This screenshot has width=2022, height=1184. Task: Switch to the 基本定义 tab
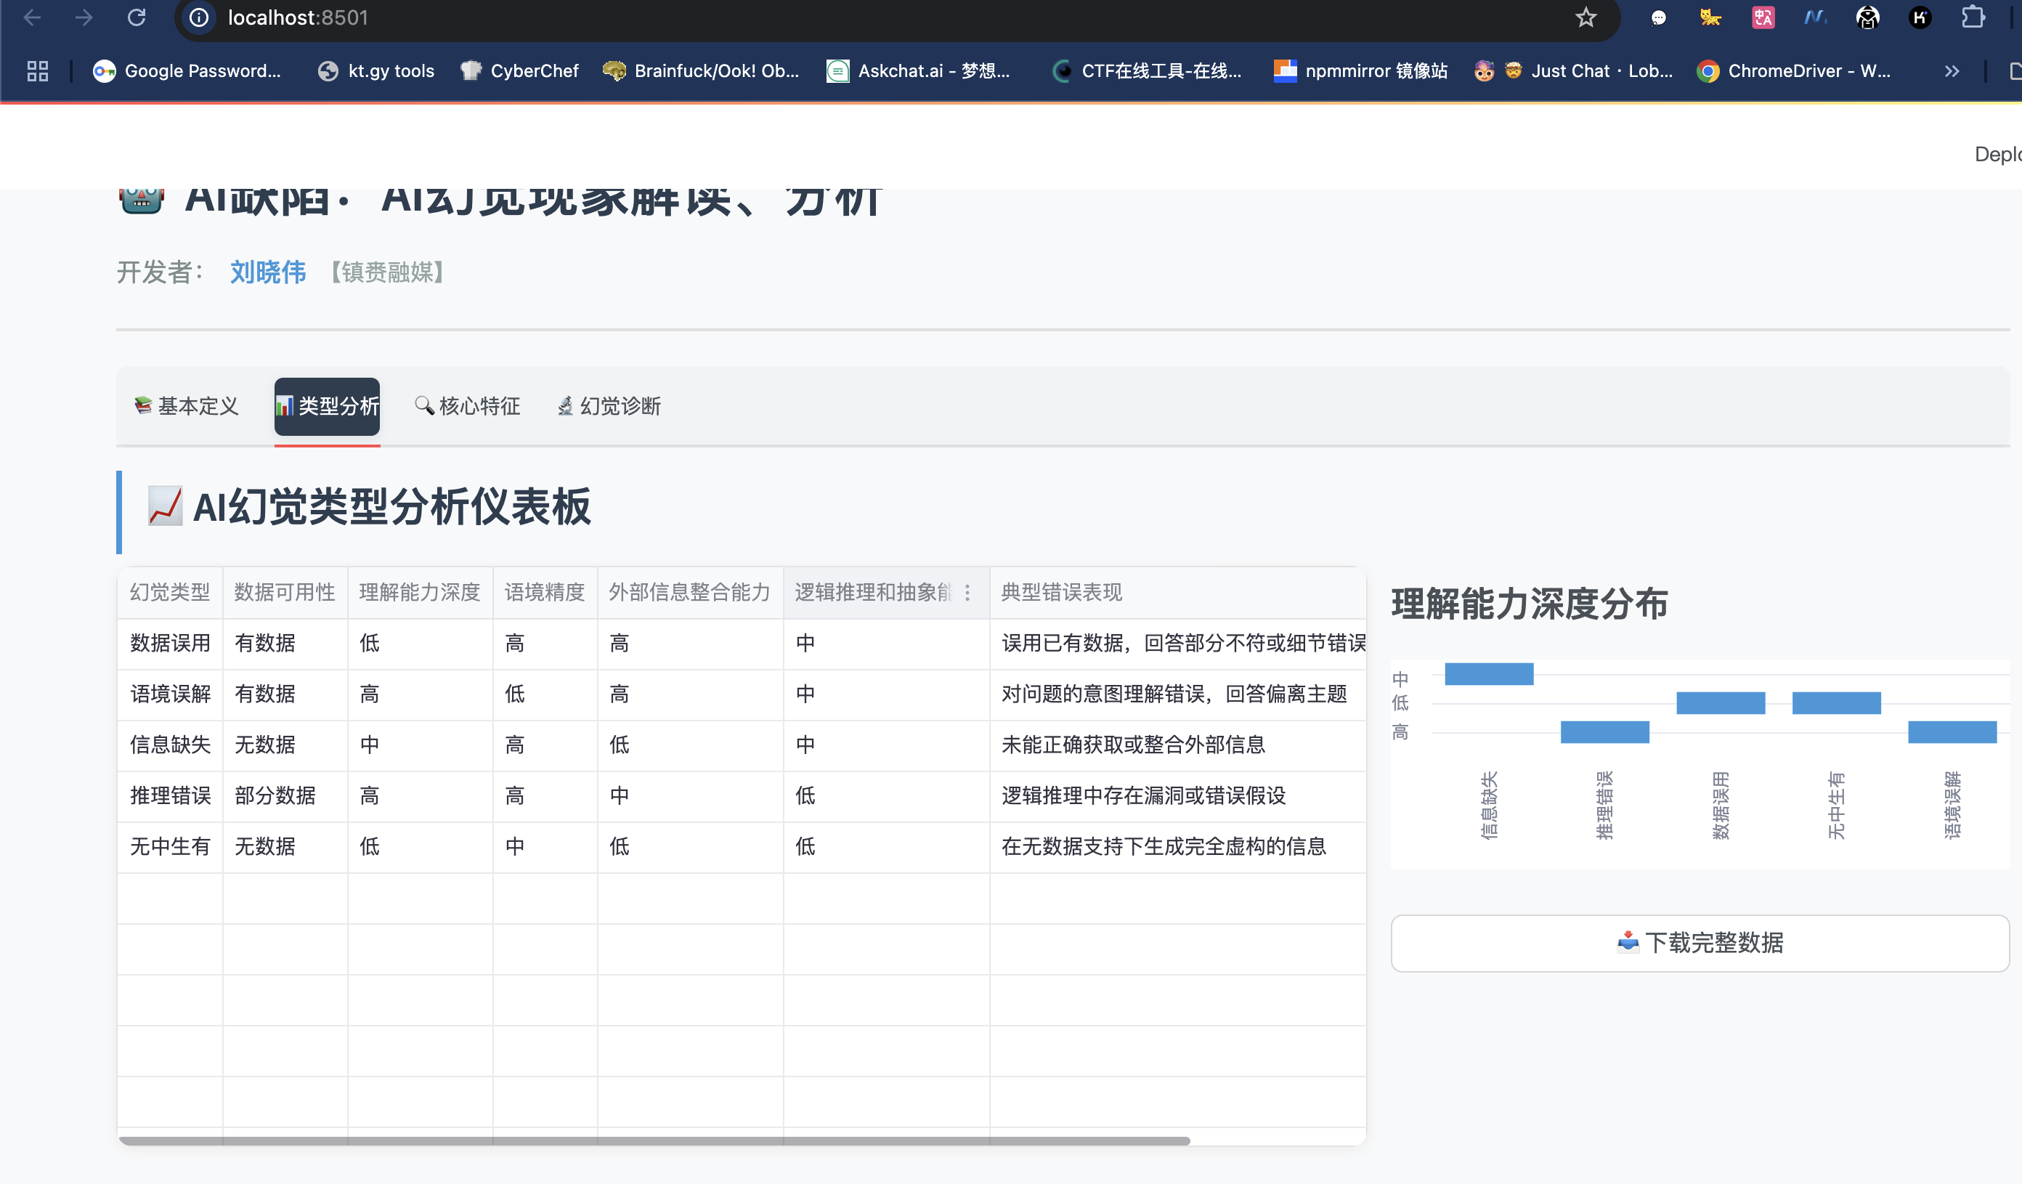(x=187, y=406)
